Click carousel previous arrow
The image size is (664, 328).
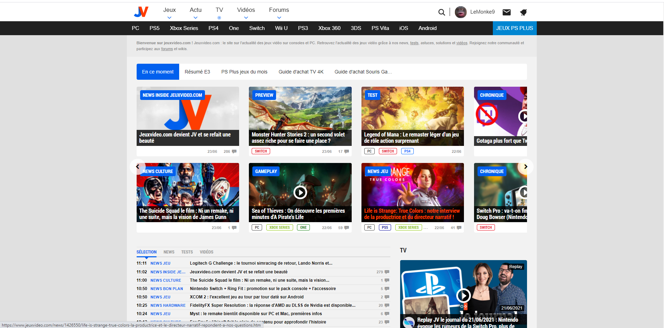tap(138, 167)
